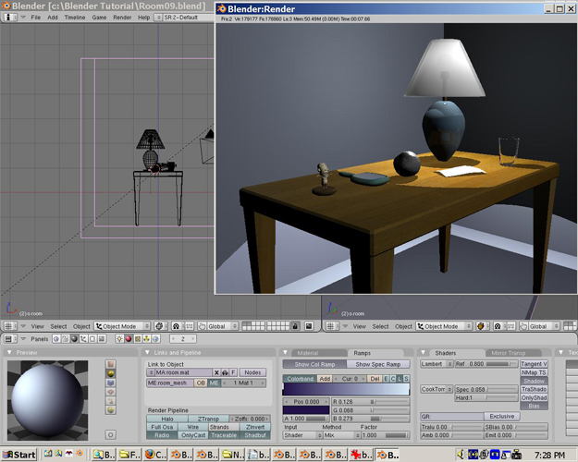Toggle the Traceable pipeline option

(x=223, y=435)
